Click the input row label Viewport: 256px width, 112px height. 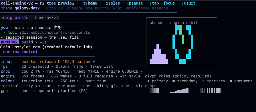(7, 62)
